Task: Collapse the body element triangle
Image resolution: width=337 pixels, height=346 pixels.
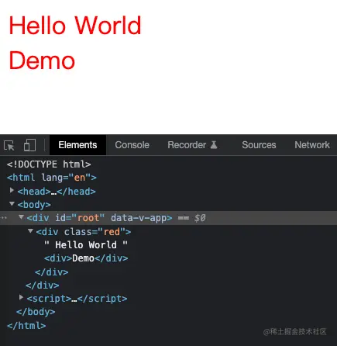Action: pyautogui.click(x=12, y=204)
